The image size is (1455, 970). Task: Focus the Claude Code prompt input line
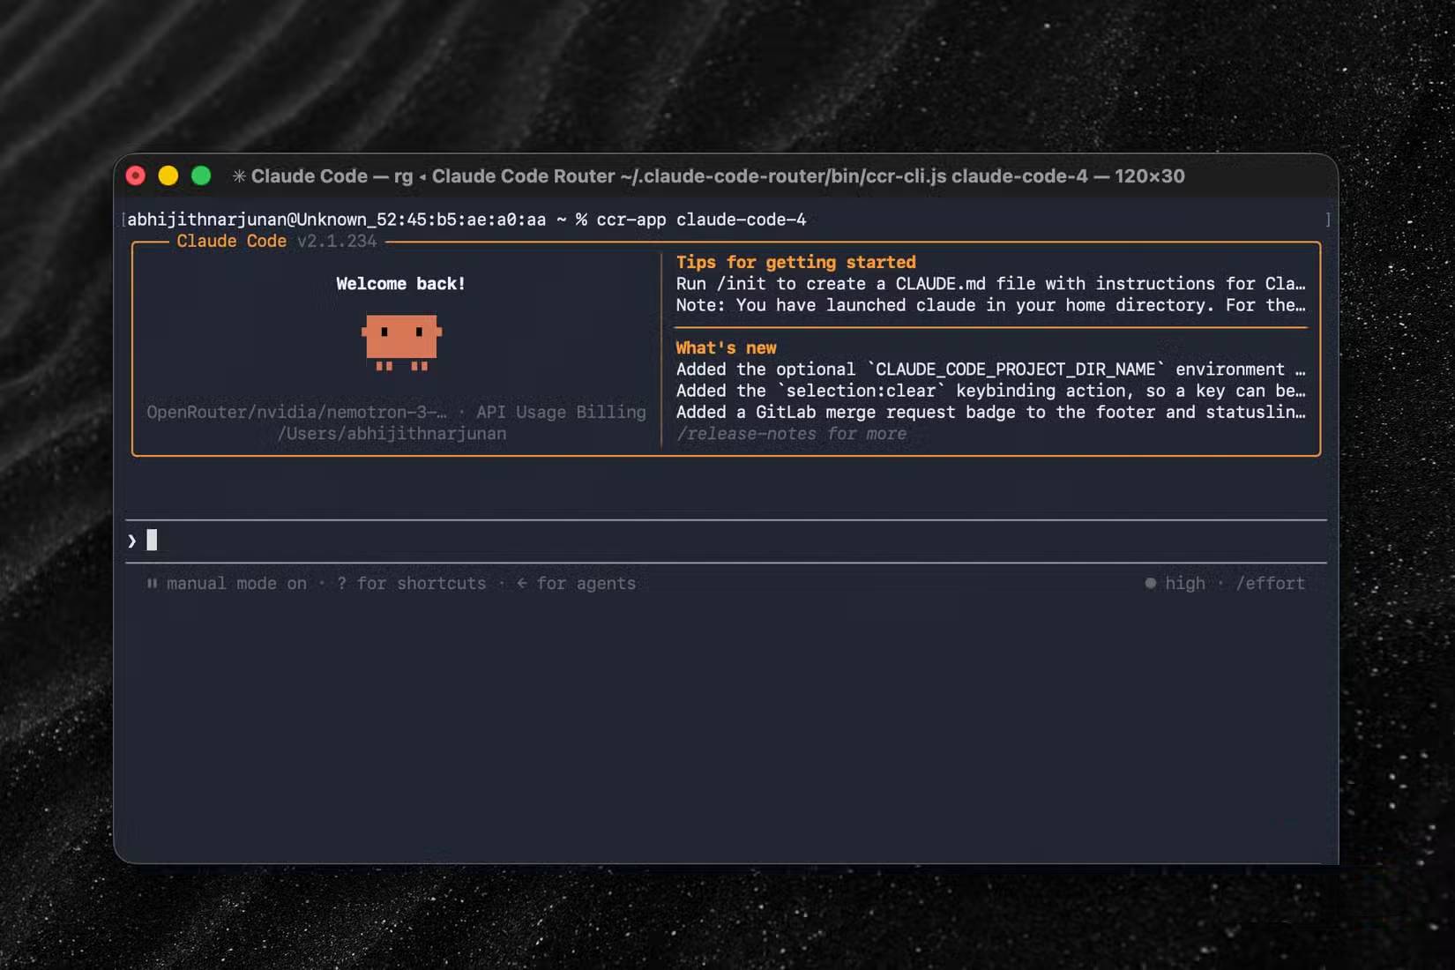pos(726,541)
